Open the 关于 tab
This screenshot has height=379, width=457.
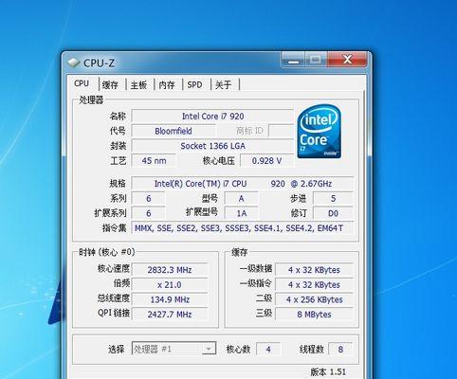223,85
